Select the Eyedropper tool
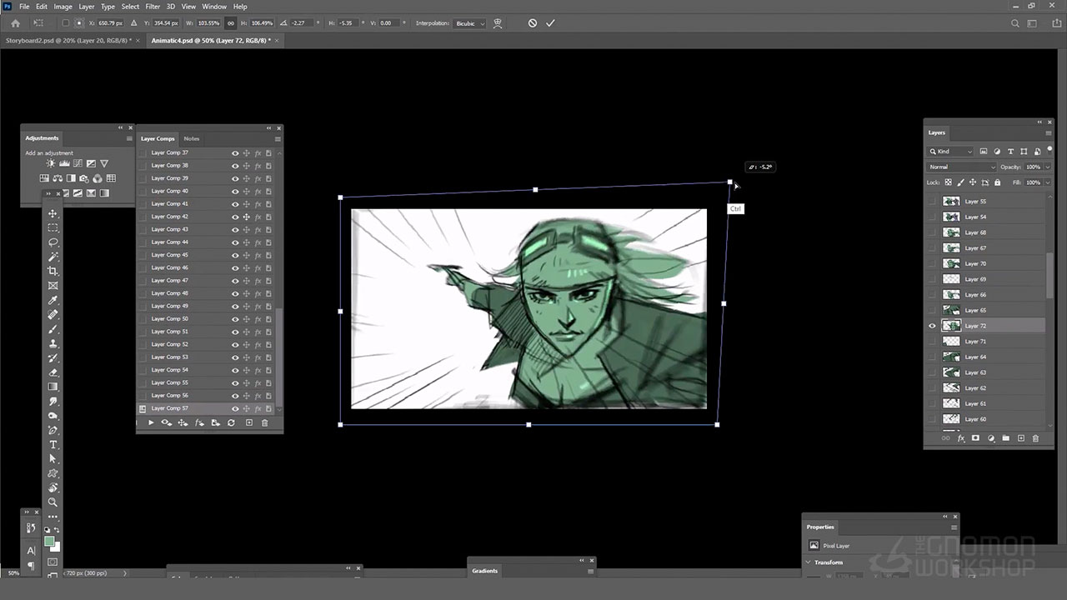The image size is (1067, 600). pyautogui.click(x=53, y=300)
